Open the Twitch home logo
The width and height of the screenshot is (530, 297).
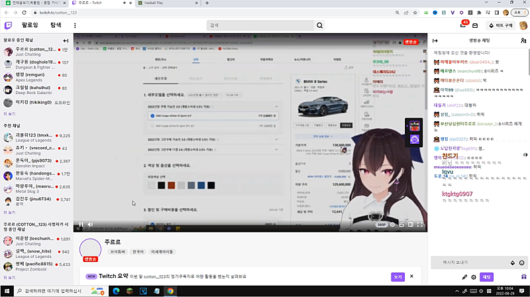click(8, 25)
